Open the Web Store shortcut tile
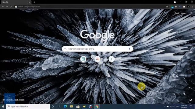Screen dimensions: 195x109 pos(97,61)
